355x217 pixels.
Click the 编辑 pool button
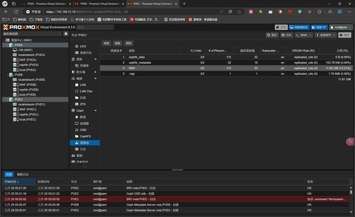pos(117,43)
